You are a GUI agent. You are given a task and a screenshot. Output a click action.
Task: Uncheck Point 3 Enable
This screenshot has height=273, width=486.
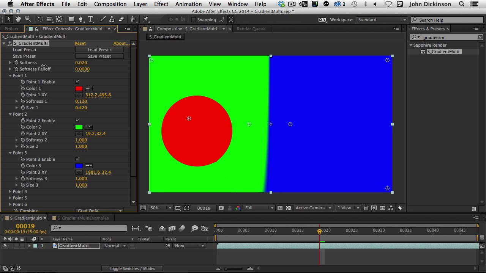click(77, 159)
